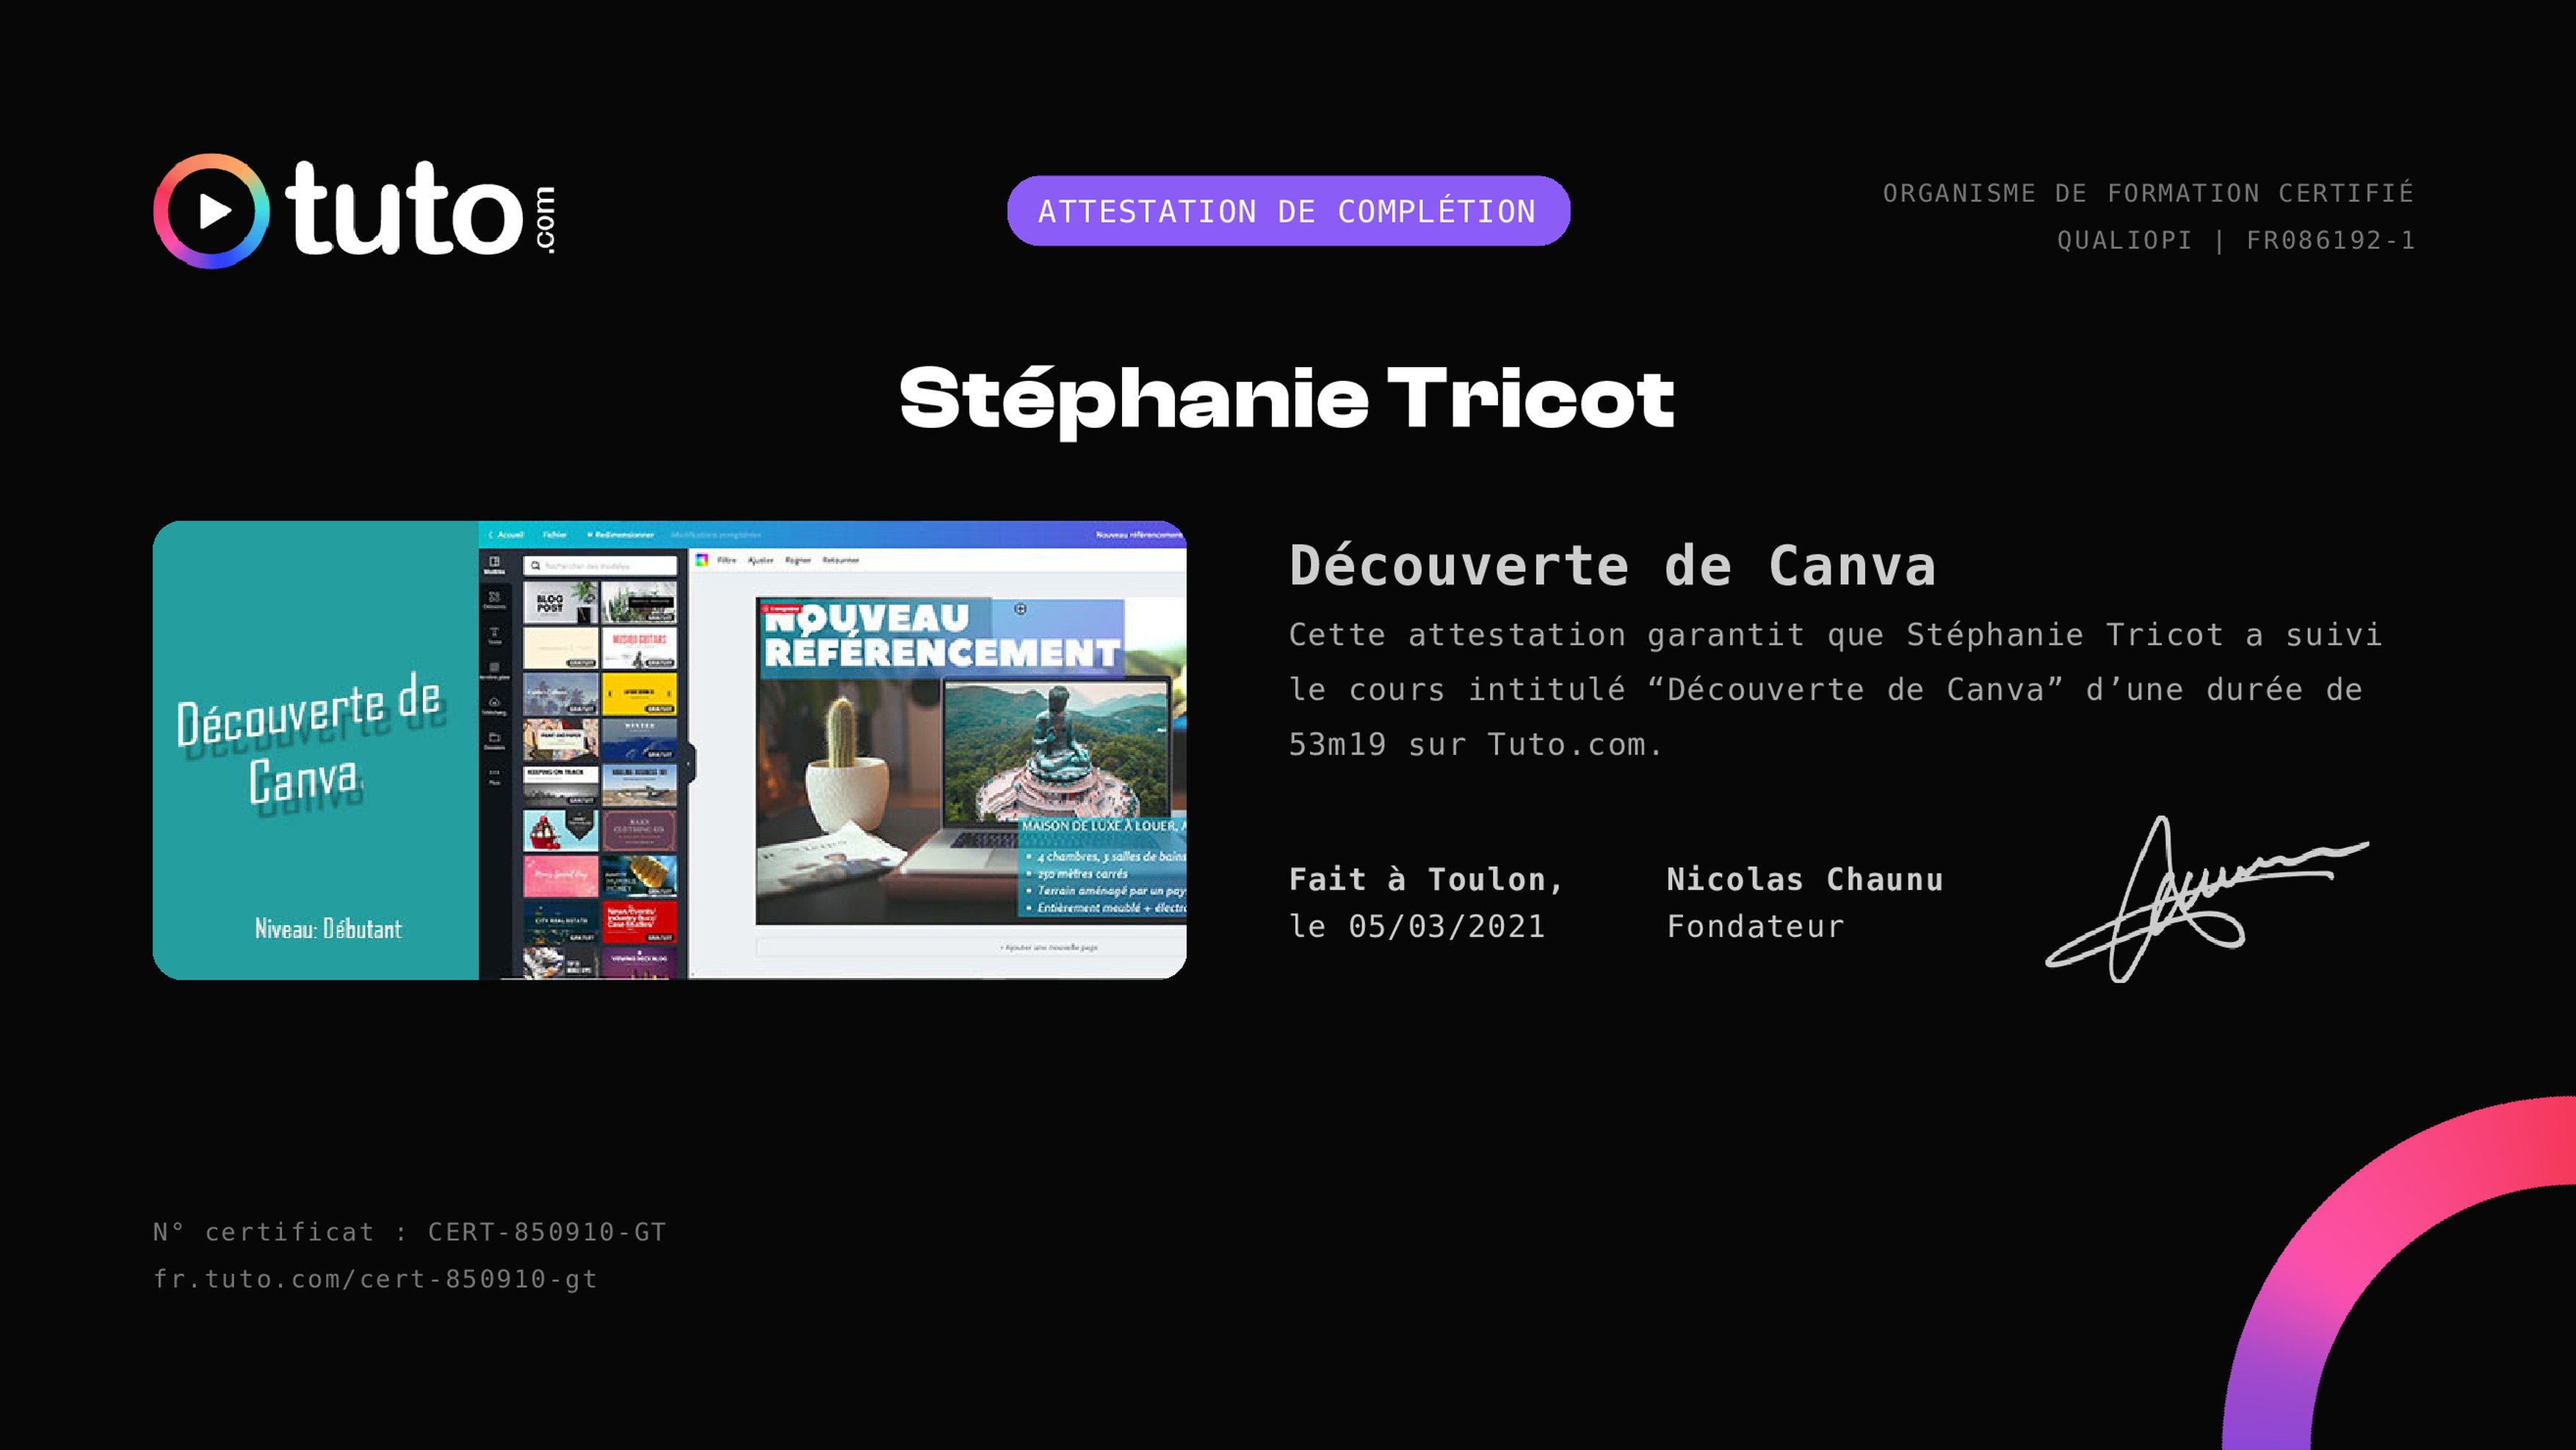The height and width of the screenshot is (1450, 2576).
Task: Click the 'Fondateur' title text
Action: pyautogui.click(x=1755, y=927)
